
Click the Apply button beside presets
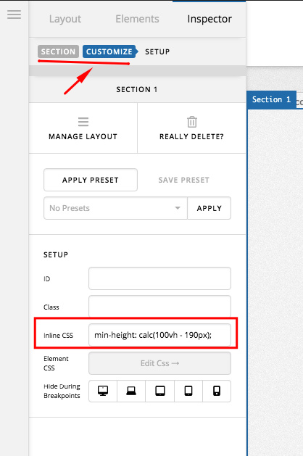pyautogui.click(x=209, y=208)
